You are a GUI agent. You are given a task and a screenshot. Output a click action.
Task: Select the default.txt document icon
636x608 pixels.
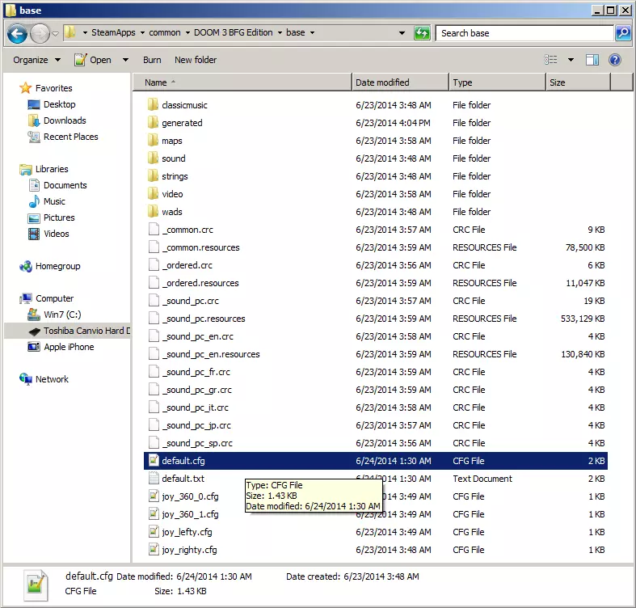[154, 479]
